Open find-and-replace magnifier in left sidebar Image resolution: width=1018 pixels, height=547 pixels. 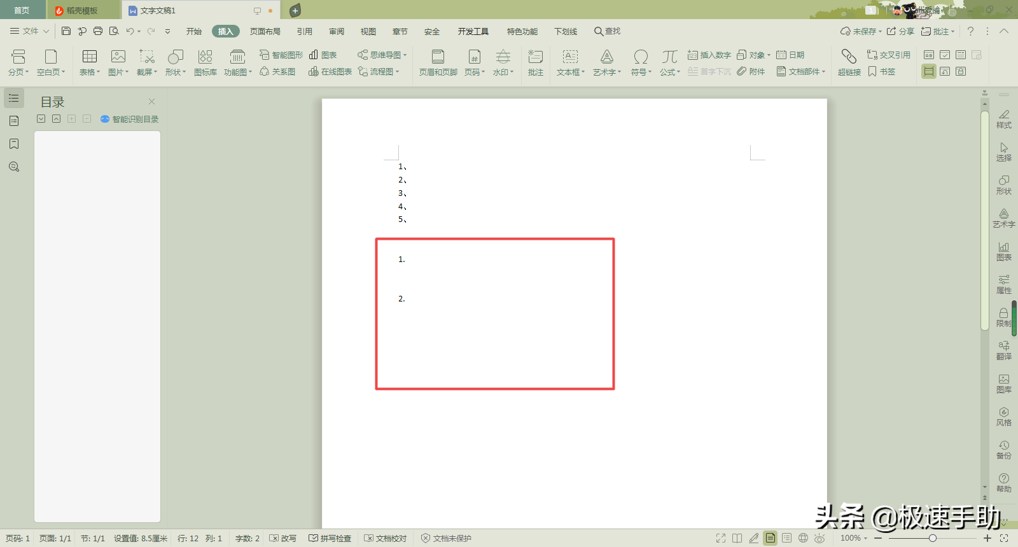click(14, 167)
